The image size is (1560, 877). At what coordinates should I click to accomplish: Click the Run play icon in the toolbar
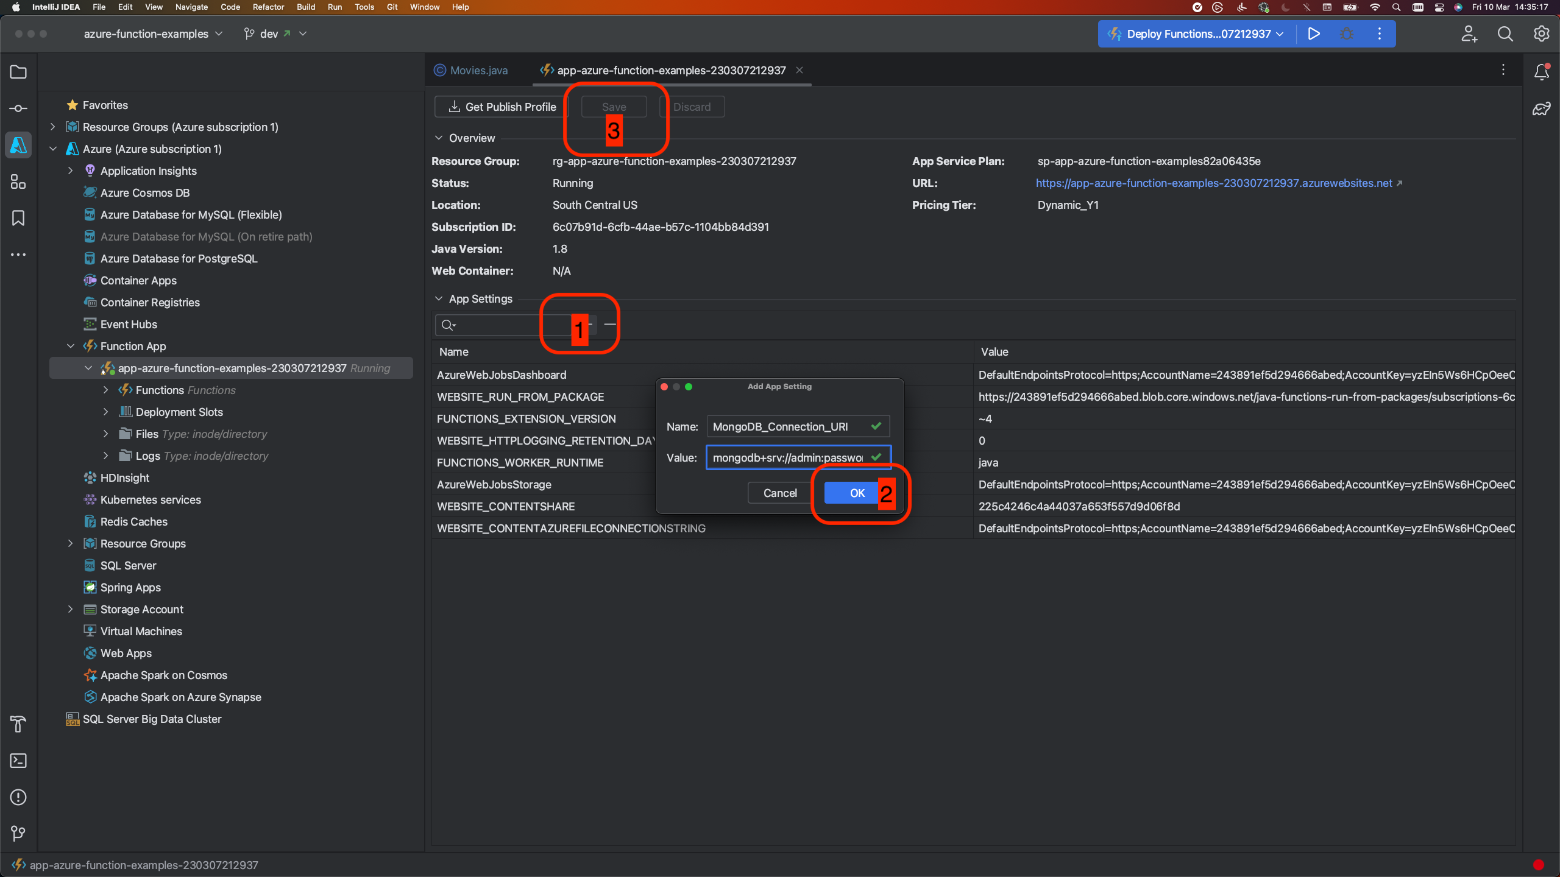click(x=1314, y=34)
